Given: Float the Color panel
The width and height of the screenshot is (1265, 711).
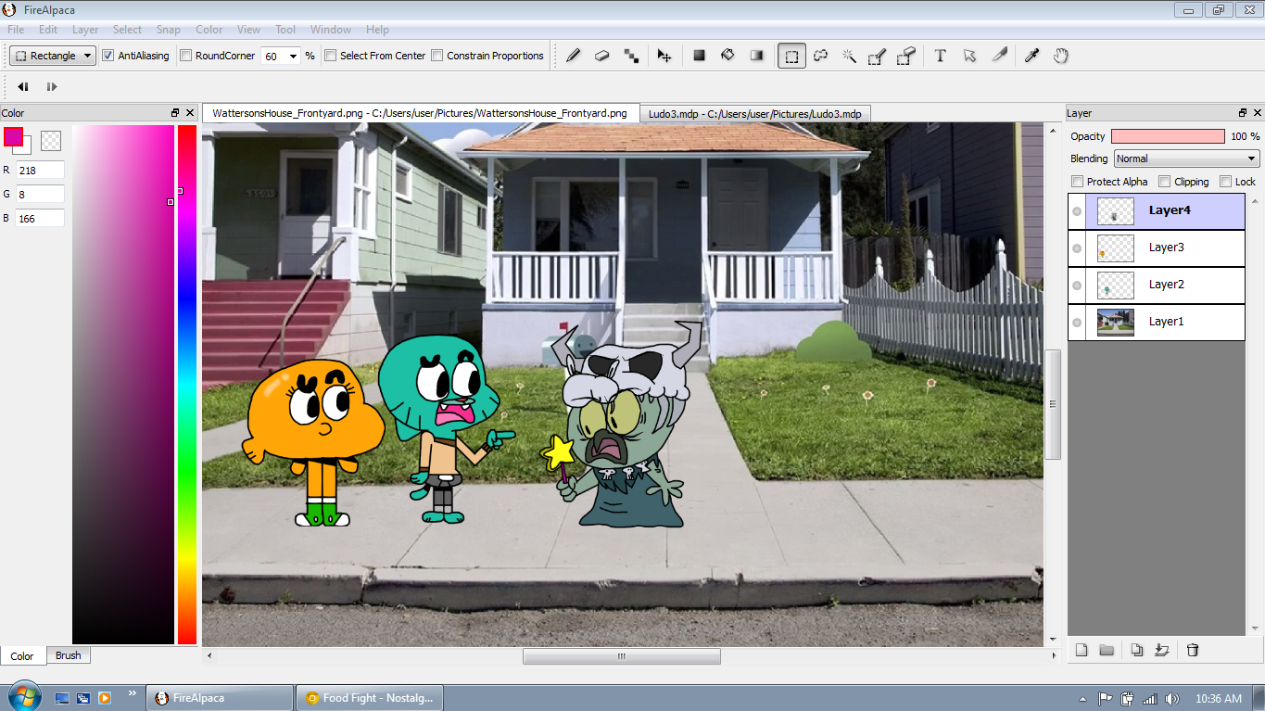Looking at the screenshot, I should click(x=175, y=113).
